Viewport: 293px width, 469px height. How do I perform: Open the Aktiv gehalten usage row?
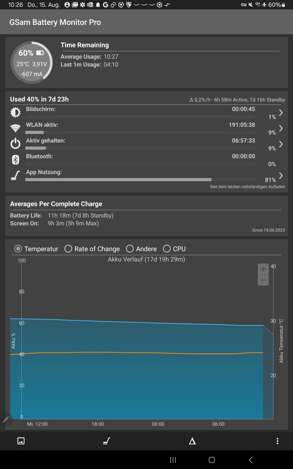(x=139, y=144)
